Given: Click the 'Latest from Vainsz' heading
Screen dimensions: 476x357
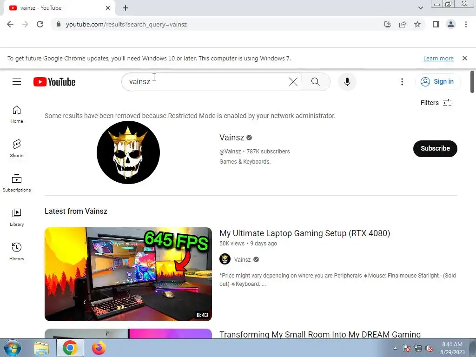Looking at the screenshot, I should tap(76, 212).
